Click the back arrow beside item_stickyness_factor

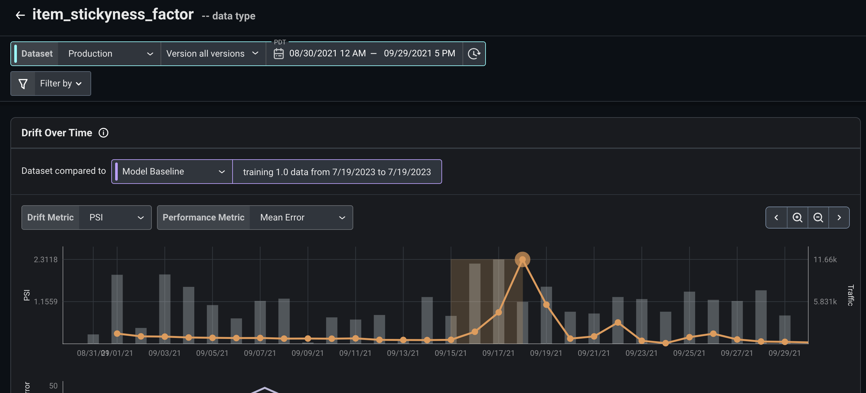click(20, 15)
